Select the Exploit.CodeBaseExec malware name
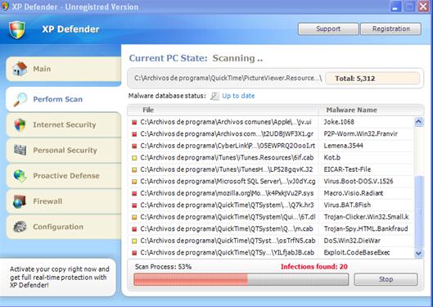This screenshot has width=433, height=307. coord(357,253)
